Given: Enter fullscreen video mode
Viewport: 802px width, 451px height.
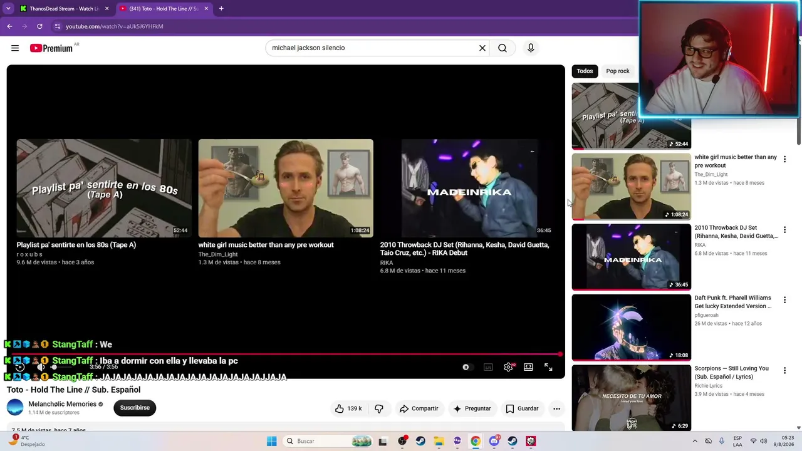Looking at the screenshot, I should click(x=548, y=367).
